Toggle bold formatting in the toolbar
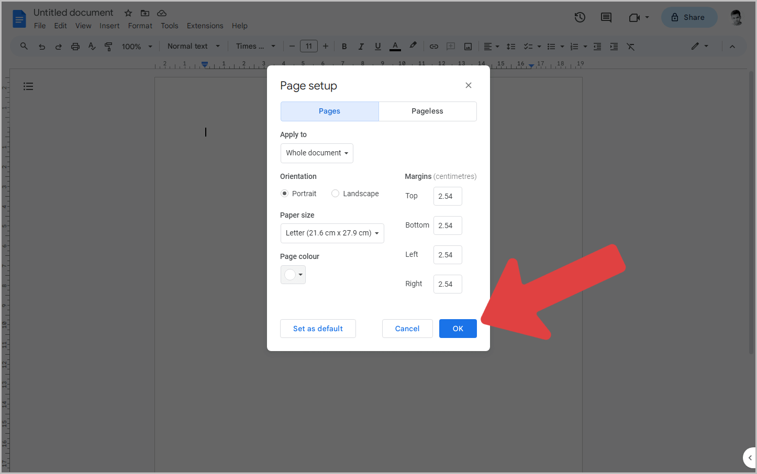The height and width of the screenshot is (474, 757). point(344,46)
